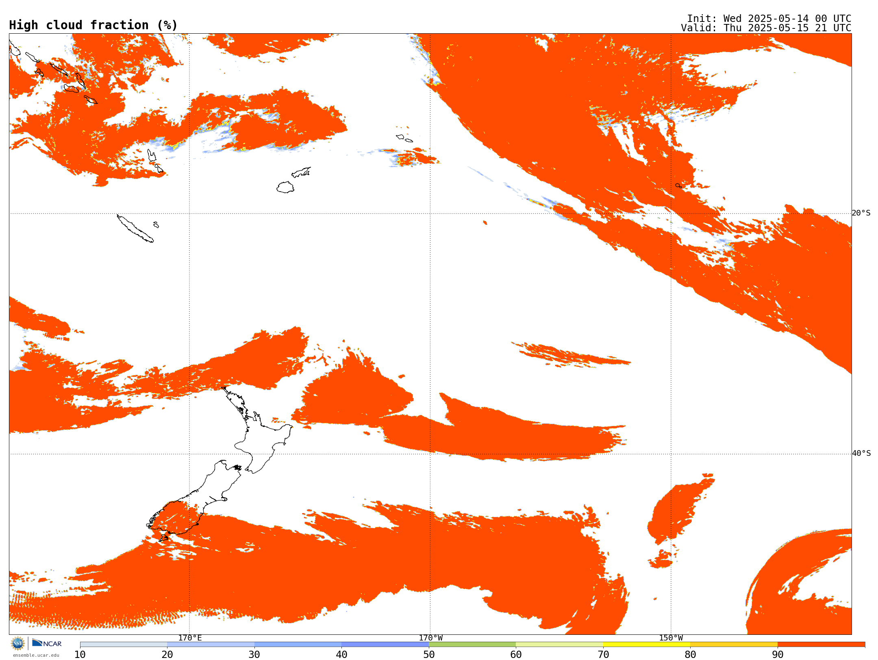Click the 170°E longitude label
Viewport: 878px width, 660px height.
[x=190, y=638]
